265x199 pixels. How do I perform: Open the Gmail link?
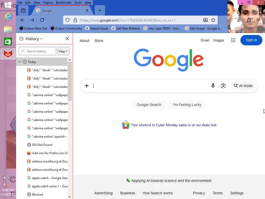coord(205,40)
